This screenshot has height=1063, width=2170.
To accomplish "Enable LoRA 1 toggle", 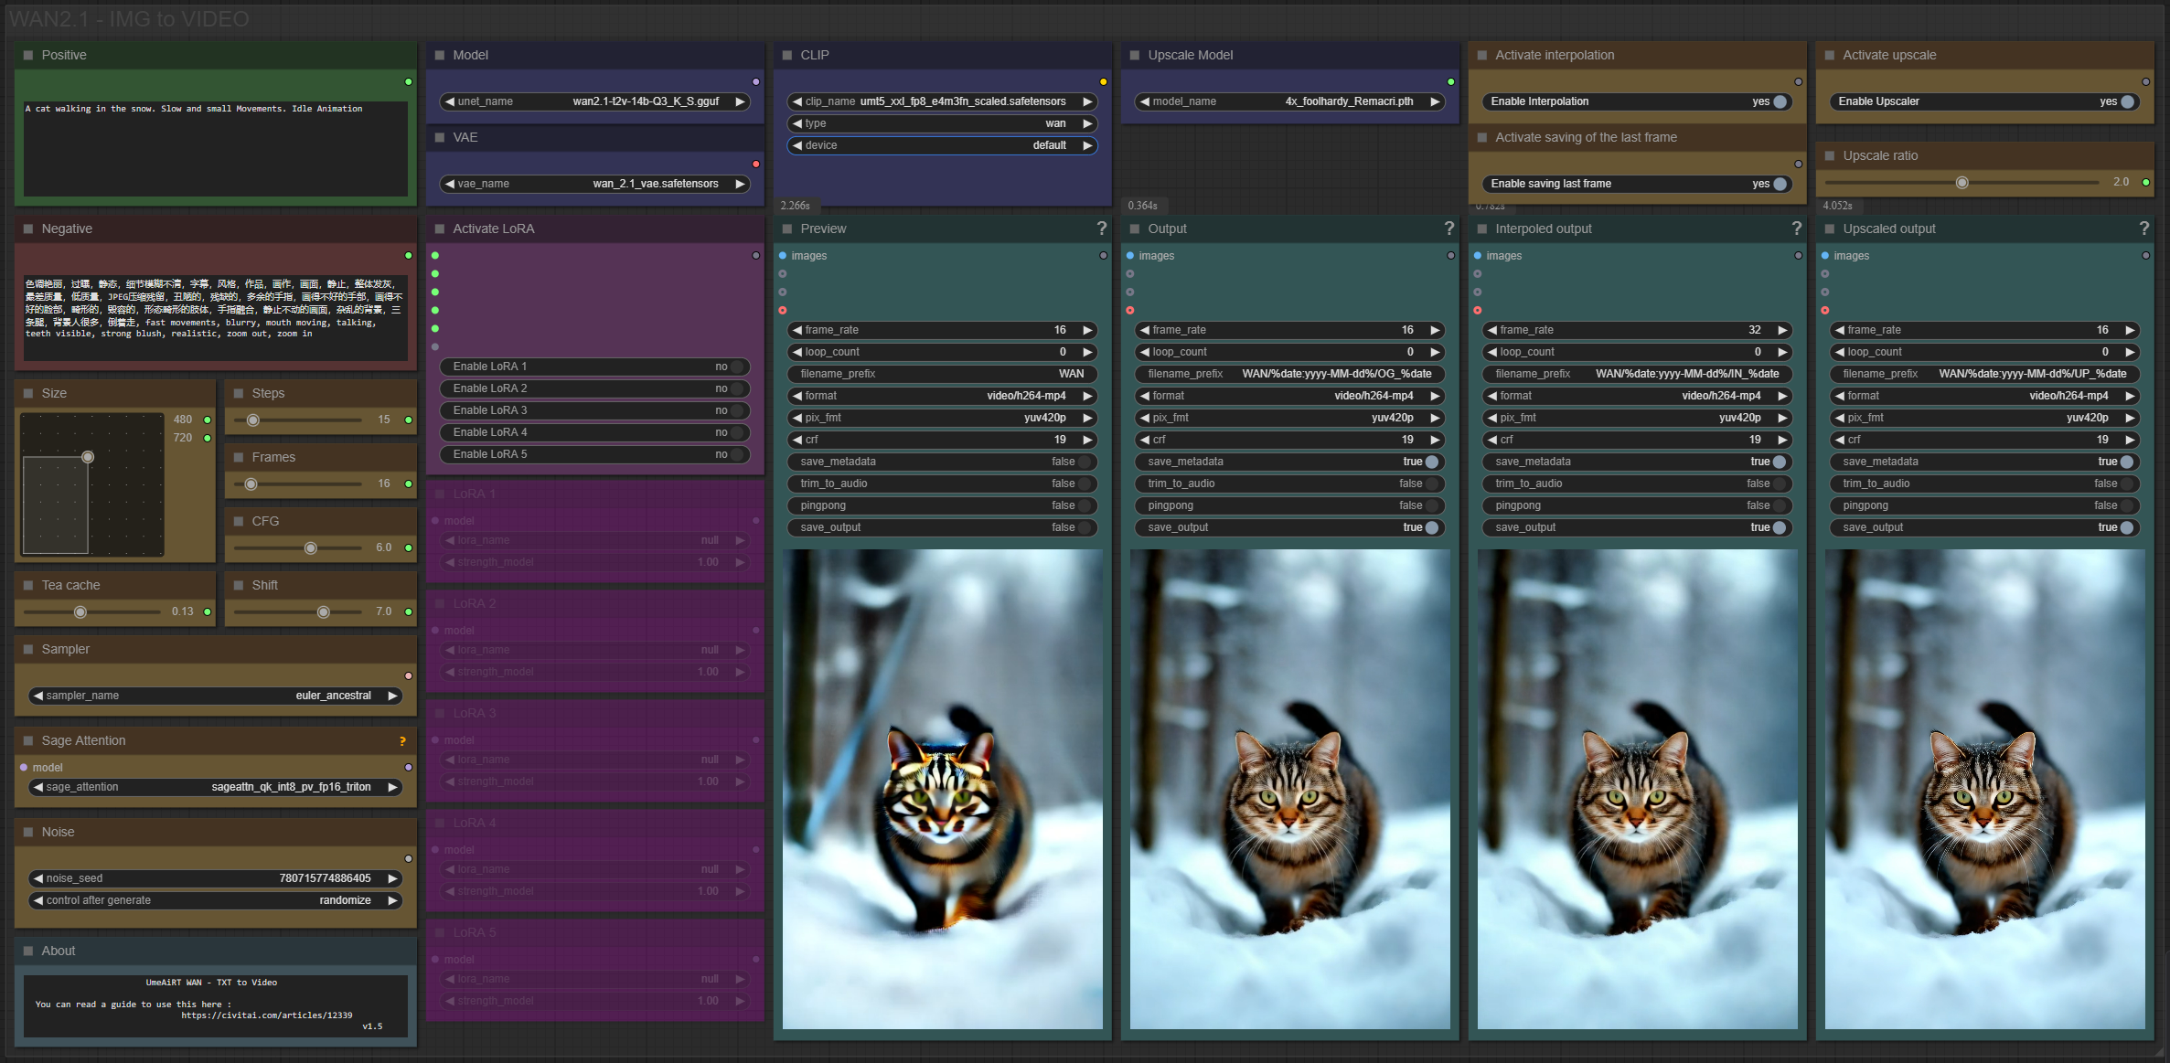I will pyautogui.click(x=737, y=367).
